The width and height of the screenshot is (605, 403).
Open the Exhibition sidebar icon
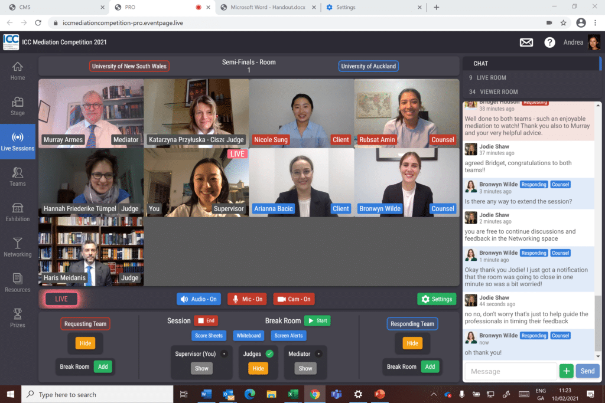pos(18,212)
